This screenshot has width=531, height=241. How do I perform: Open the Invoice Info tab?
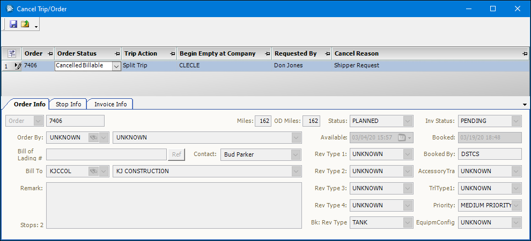click(x=110, y=104)
